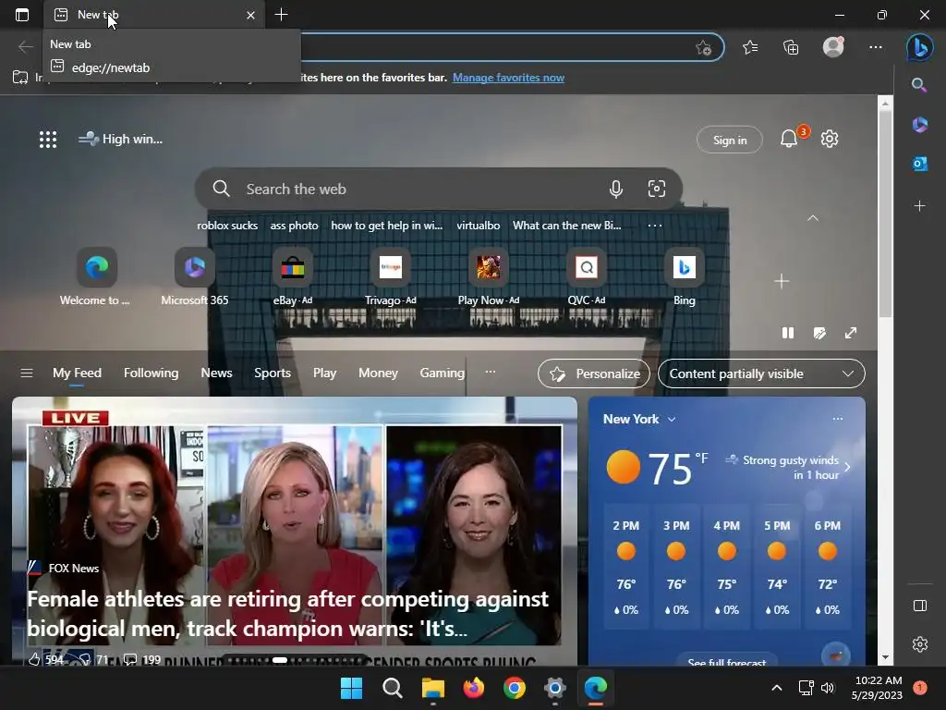Viewport: 946px width, 710px height.
Task: Focus the Search the web box
Action: (x=438, y=189)
